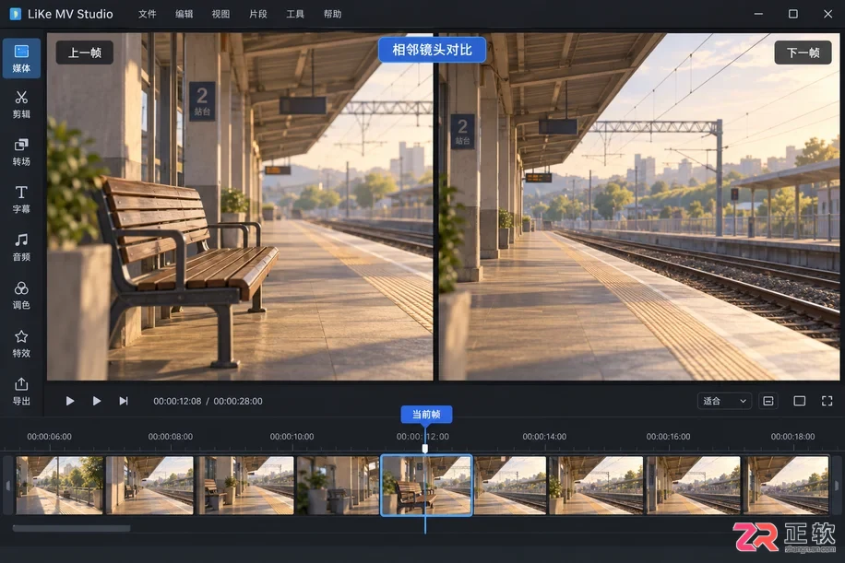The height and width of the screenshot is (563, 845).
Task: Click the white playhead handle on ruler
Action: coord(425,448)
